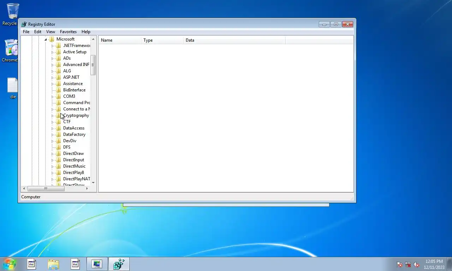Click tree vertical scrollbar up arrow

coord(93,39)
